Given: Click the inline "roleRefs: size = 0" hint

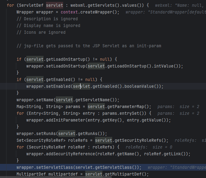Looking at the screenshot, I should tap(149, 147).
